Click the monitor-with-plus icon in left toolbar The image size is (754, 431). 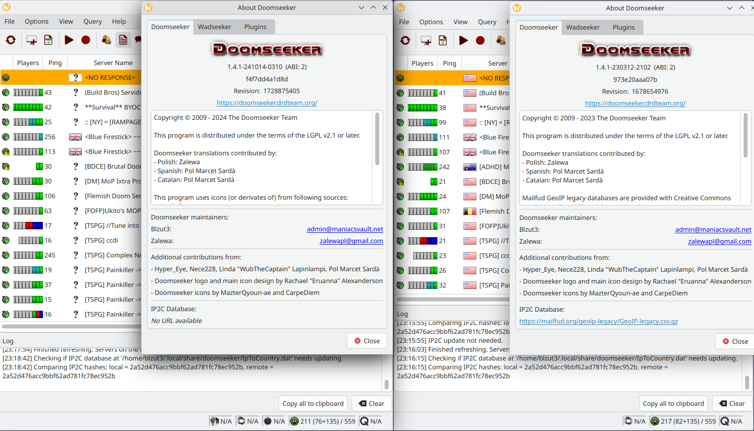click(x=32, y=40)
